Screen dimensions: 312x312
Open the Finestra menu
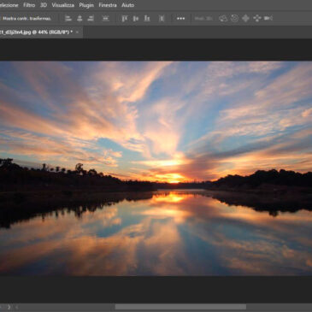[x=108, y=5]
